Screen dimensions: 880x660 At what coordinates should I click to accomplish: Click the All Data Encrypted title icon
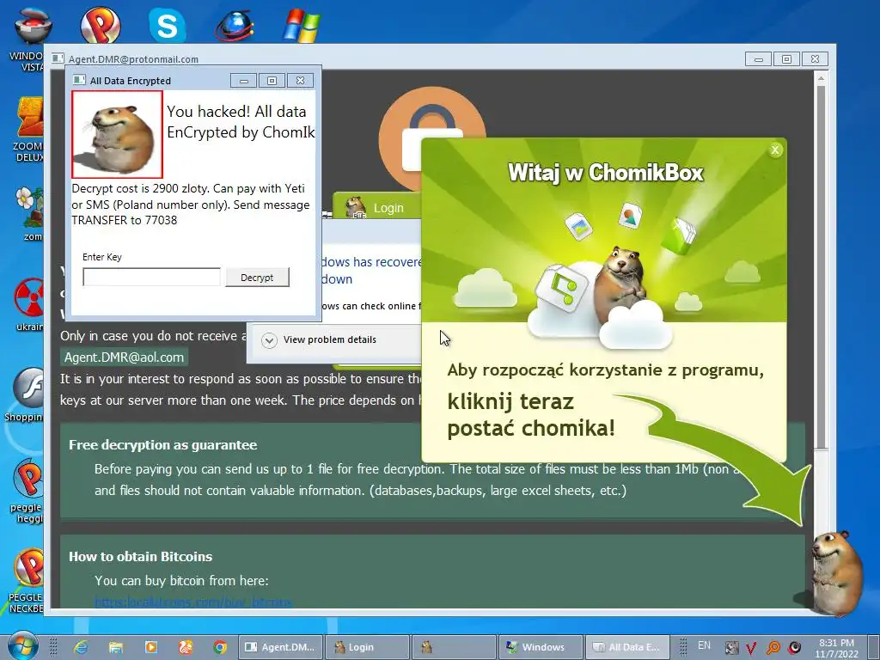point(79,80)
